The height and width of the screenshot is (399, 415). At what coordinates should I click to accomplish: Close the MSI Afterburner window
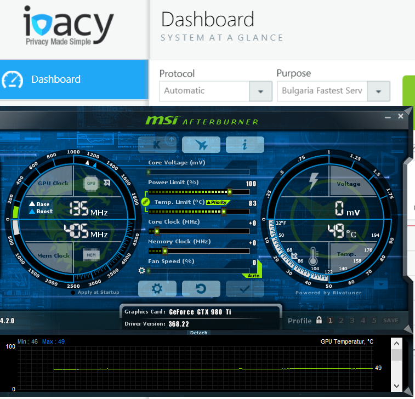click(401, 116)
